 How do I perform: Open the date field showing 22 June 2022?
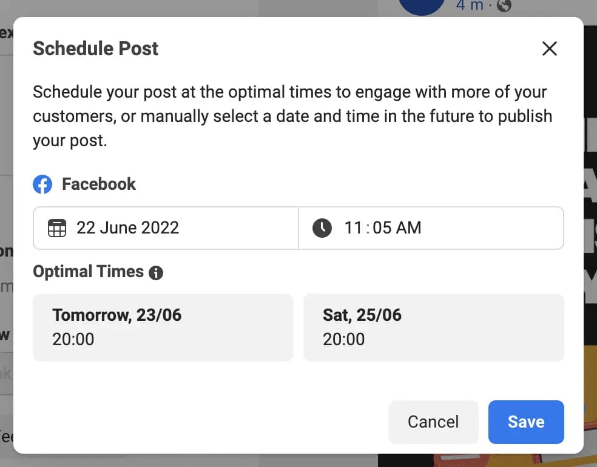[165, 228]
